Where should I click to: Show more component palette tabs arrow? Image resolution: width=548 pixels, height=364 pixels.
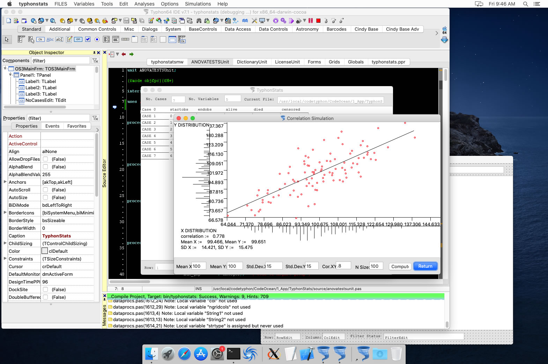[x=436, y=33]
